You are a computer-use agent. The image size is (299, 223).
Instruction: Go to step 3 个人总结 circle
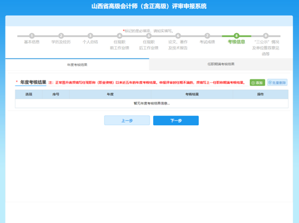point(90,36)
